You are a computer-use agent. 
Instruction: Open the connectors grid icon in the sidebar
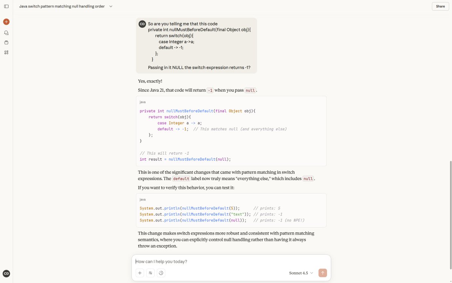click(6, 52)
